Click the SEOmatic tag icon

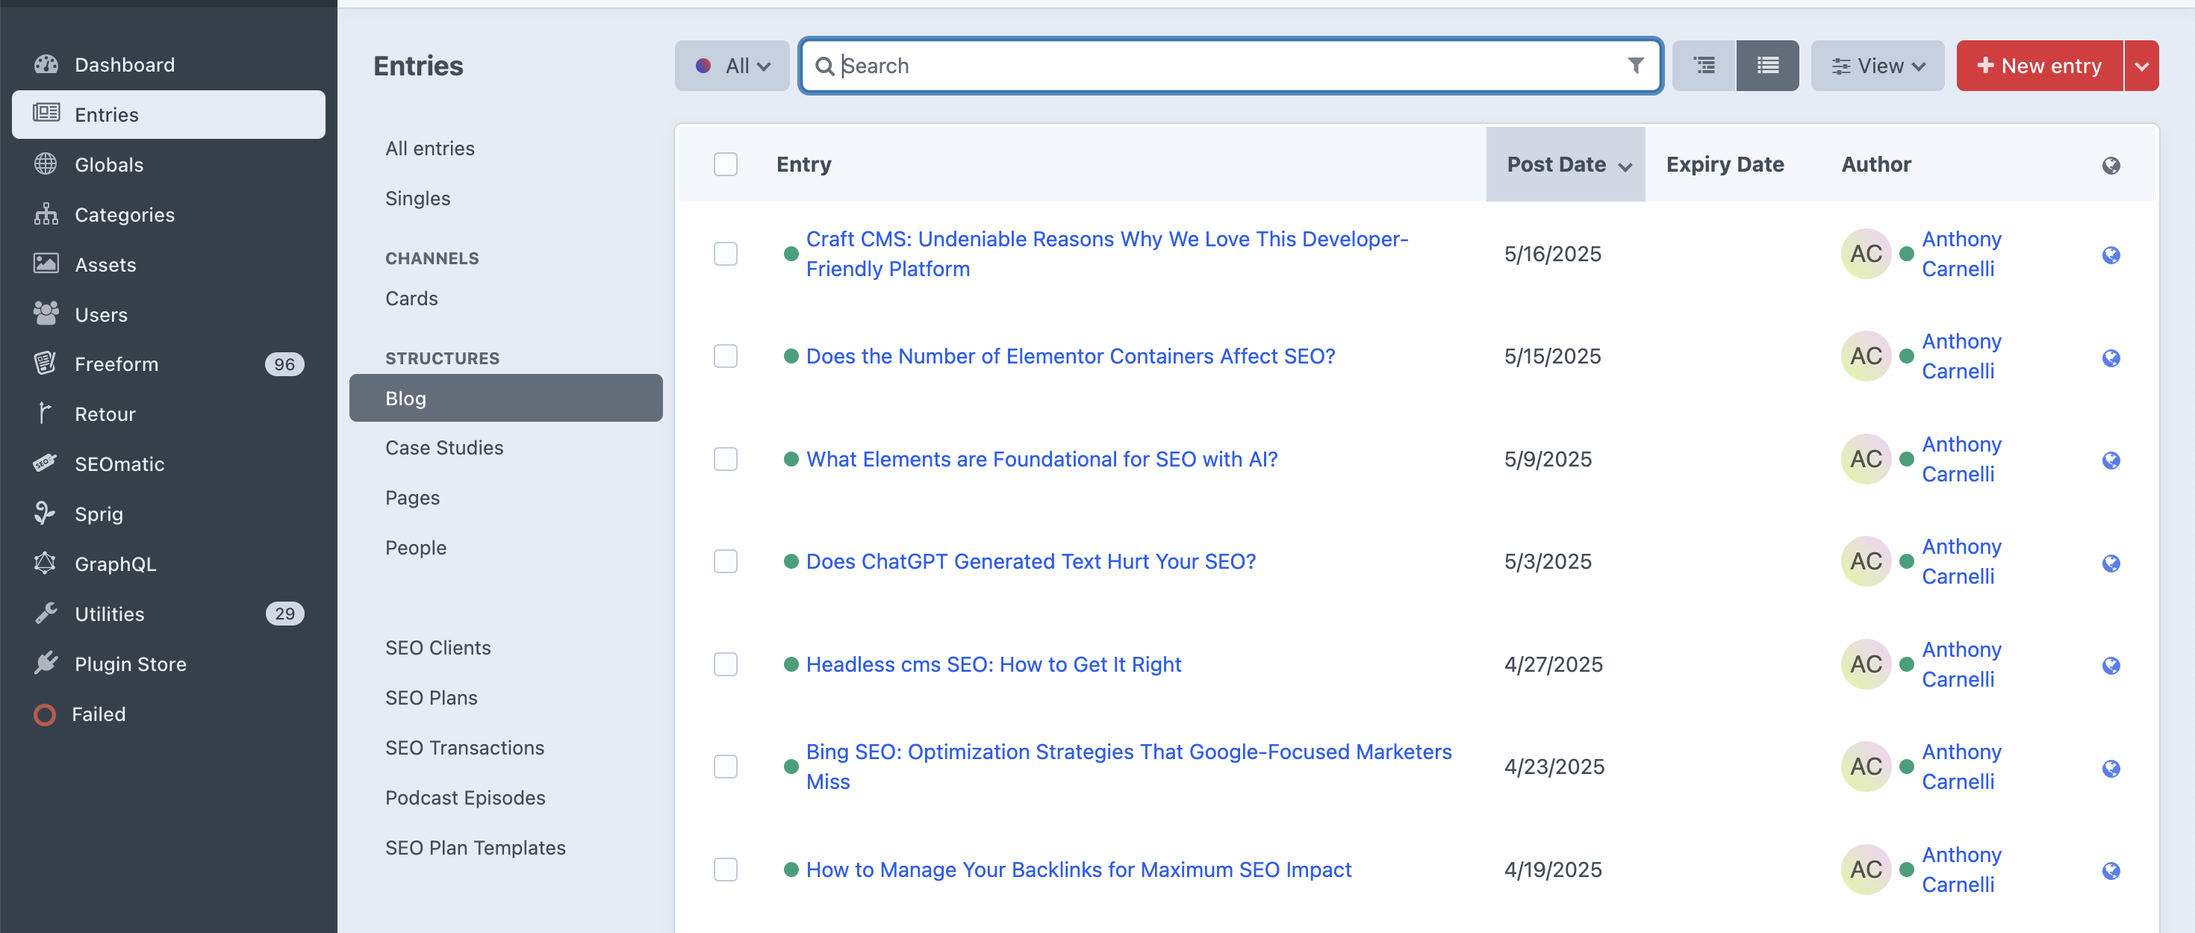point(46,464)
